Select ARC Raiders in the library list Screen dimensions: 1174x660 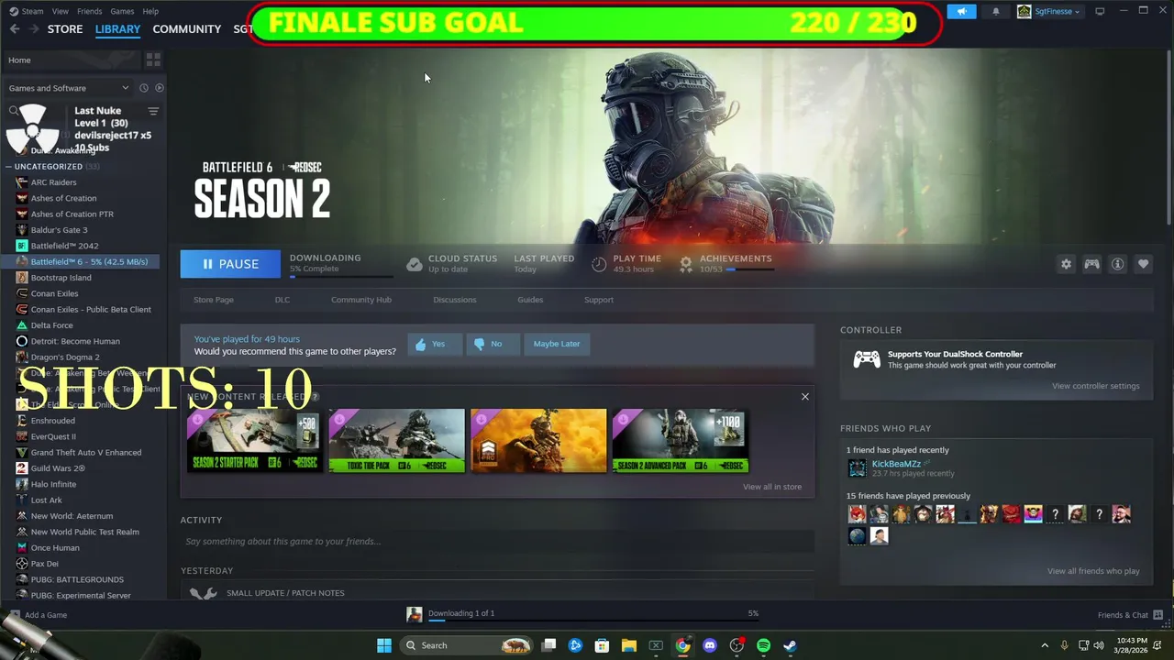(x=53, y=182)
